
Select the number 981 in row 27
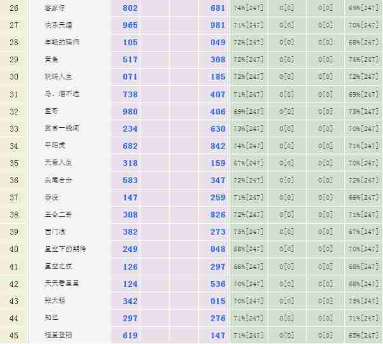tap(218, 25)
